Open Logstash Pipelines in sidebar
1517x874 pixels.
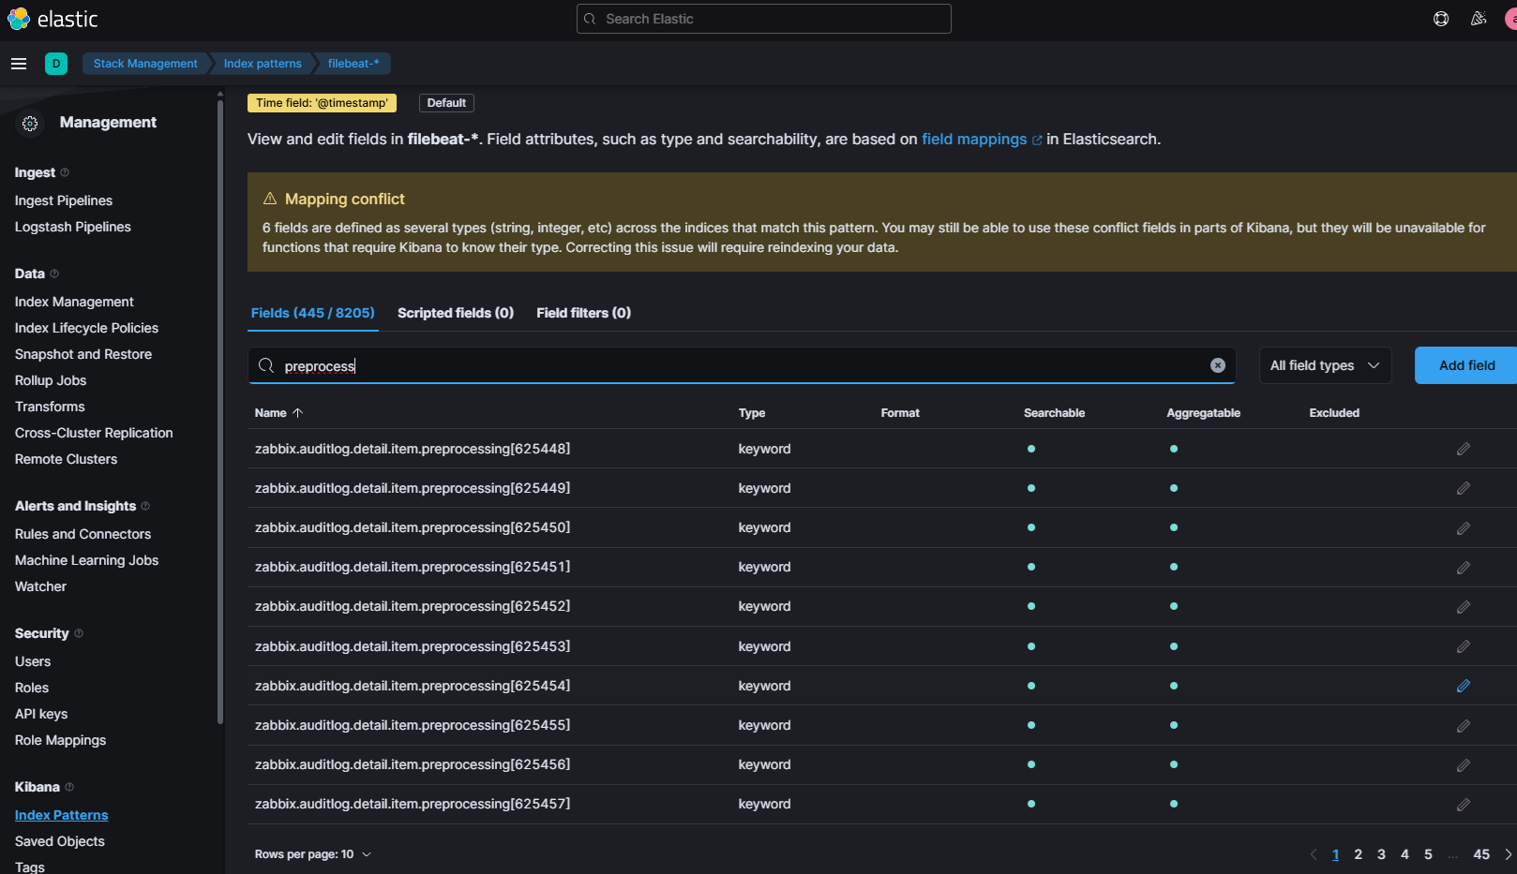(x=73, y=227)
